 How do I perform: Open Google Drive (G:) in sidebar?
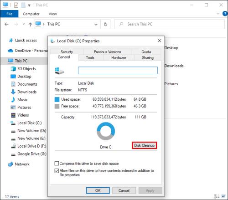[29, 154]
